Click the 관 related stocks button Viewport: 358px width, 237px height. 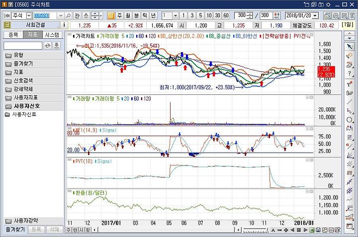(x=77, y=16)
